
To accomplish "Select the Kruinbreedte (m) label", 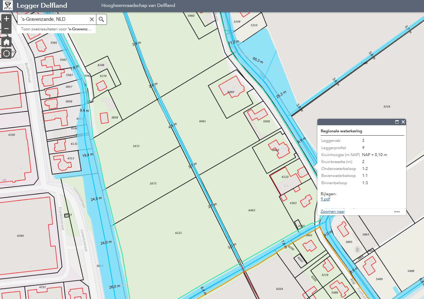I will coord(337,162).
